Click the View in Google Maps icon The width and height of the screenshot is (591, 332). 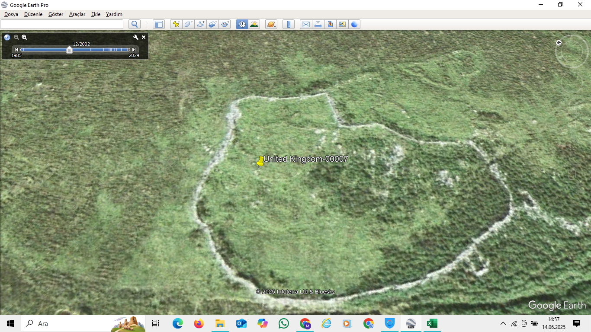[342, 24]
